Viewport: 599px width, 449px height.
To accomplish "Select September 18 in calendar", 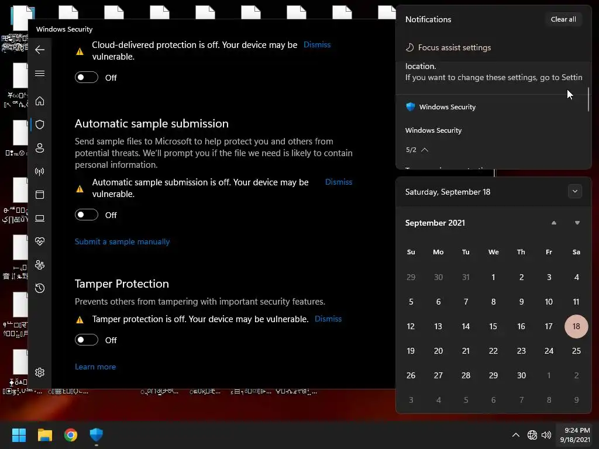I will [x=576, y=326].
